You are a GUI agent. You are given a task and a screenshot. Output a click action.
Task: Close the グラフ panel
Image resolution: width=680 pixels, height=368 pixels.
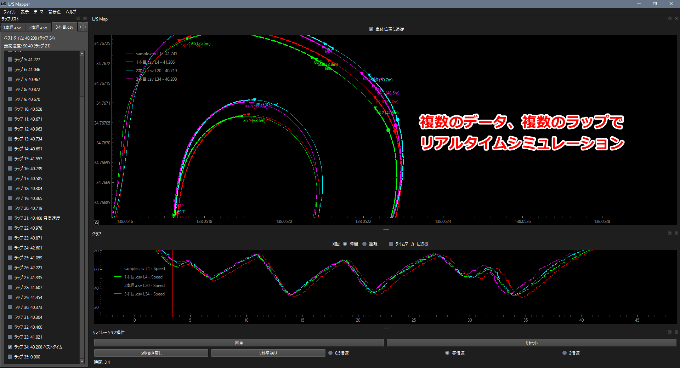[x=676, y=233]
